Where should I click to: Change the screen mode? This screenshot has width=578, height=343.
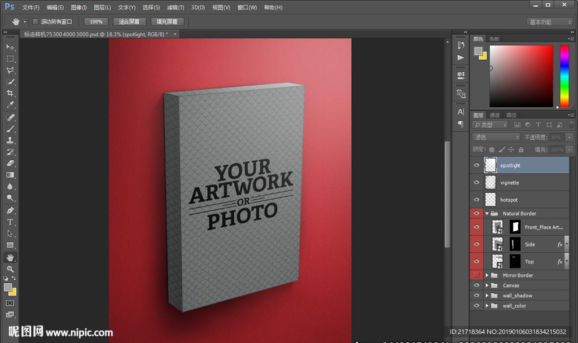coord(10,314)
